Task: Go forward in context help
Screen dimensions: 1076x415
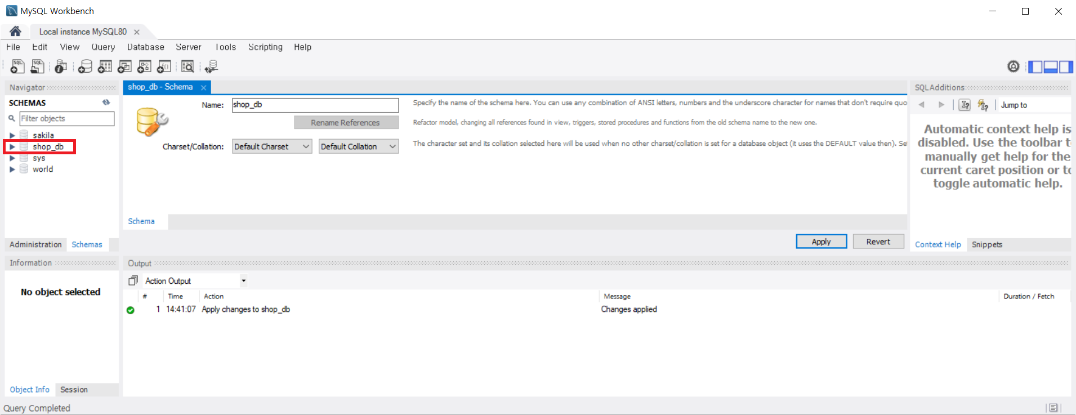Action: [941, 105]
